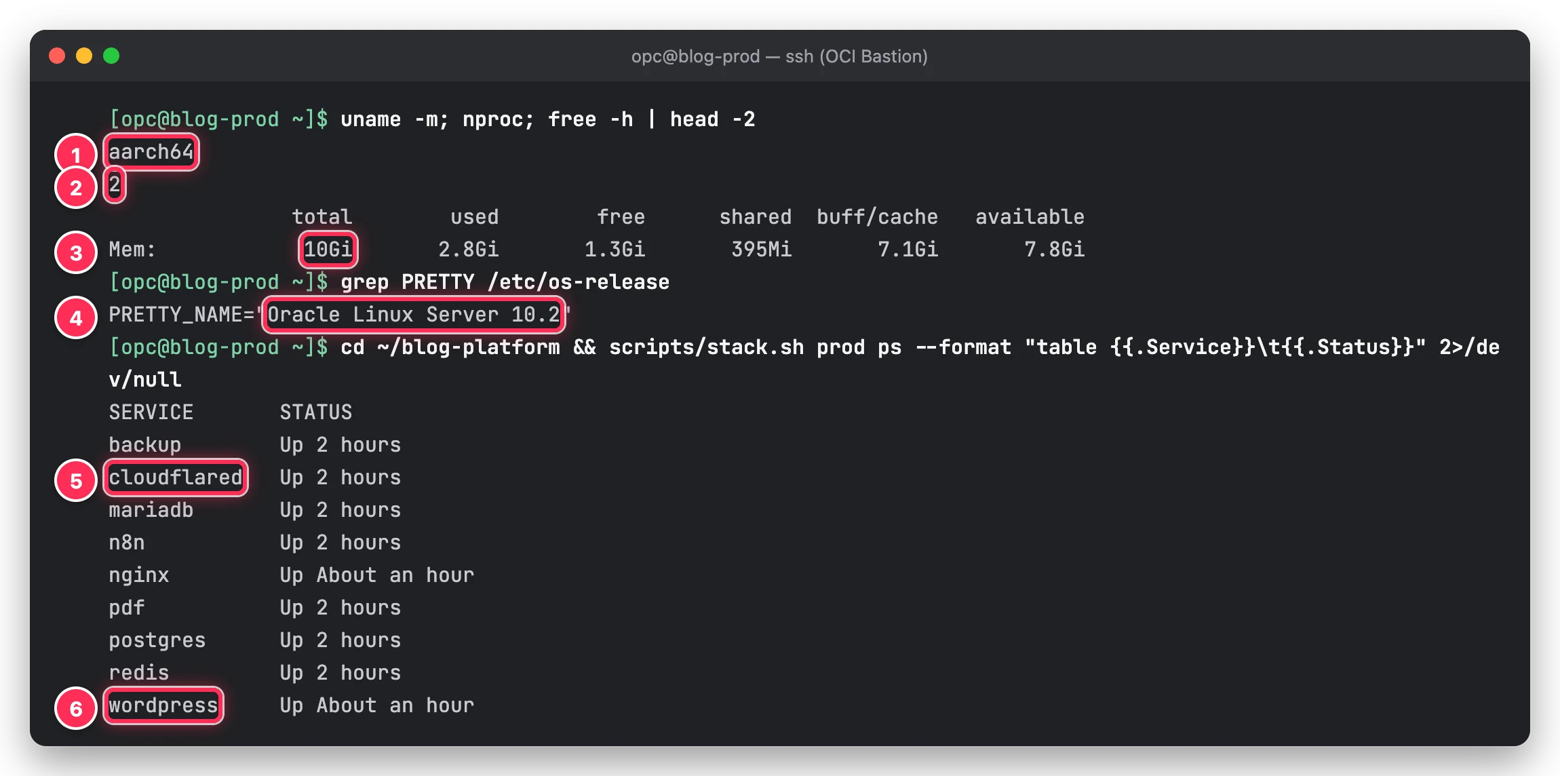Maximize the window with green button
Screen dimensions: 1560x776
pos(111,56)
